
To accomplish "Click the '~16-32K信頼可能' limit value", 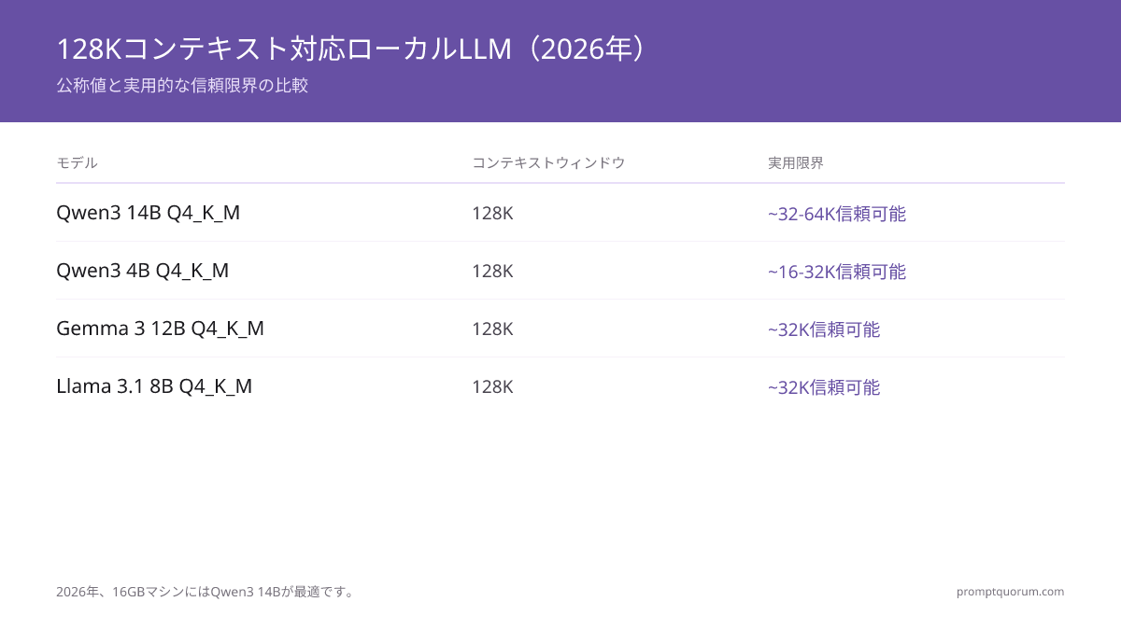I will (837, 272).
